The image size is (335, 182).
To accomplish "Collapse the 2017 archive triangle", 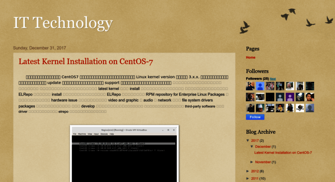I will coord(248,140).
